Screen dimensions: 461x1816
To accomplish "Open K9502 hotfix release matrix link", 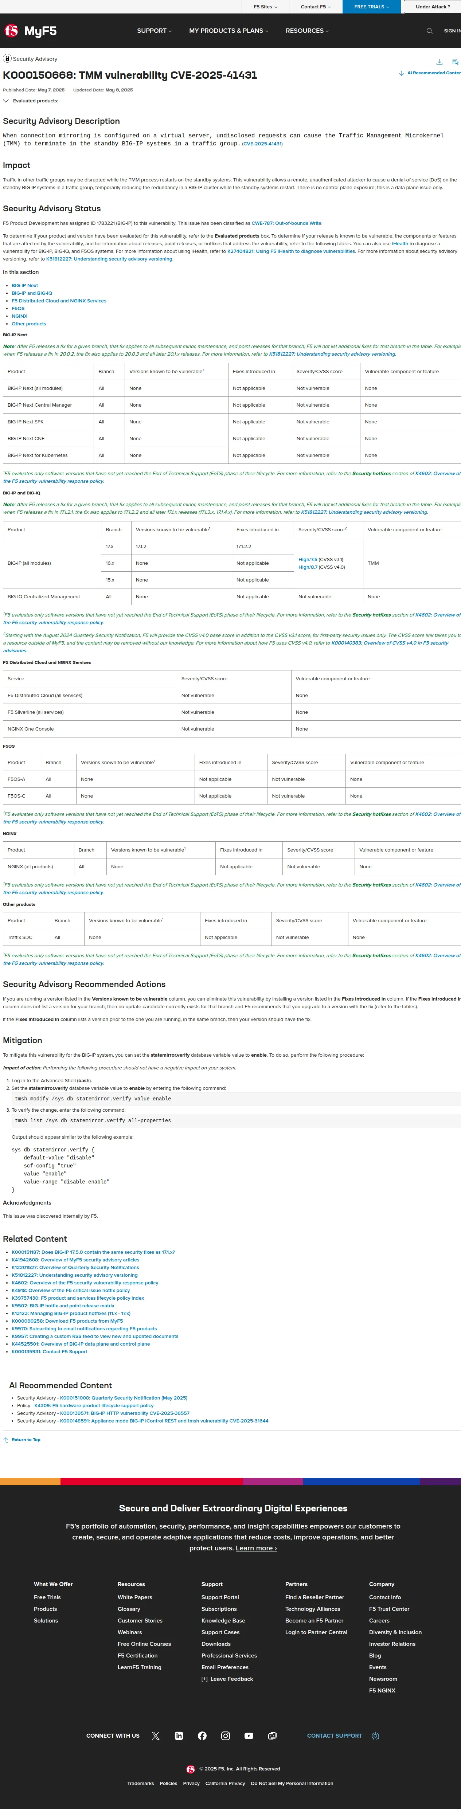I will tap(63, 1306).
